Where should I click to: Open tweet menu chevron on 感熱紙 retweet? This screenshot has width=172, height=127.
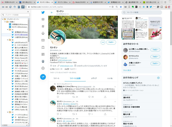115,87
